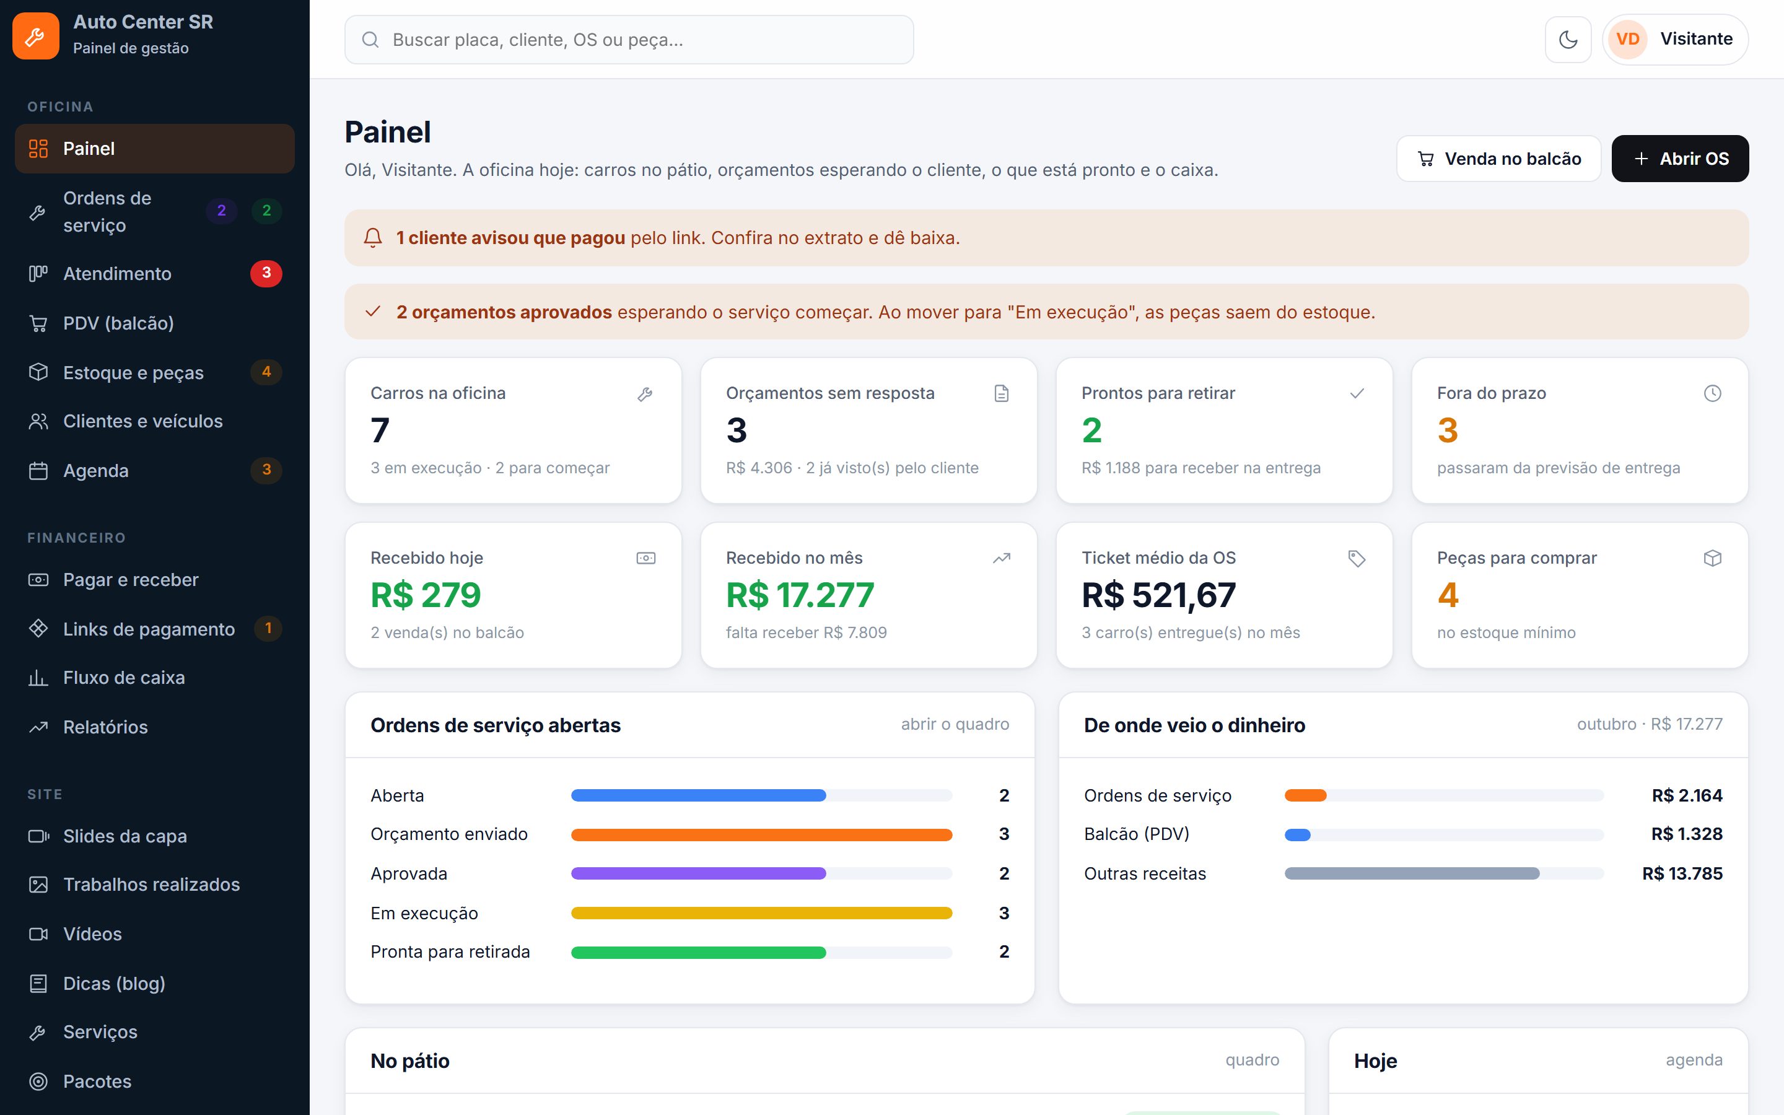Click the Trabalhos realizados image icon
Viewport: 1784px width, 1115px height.
click(38, 884)
